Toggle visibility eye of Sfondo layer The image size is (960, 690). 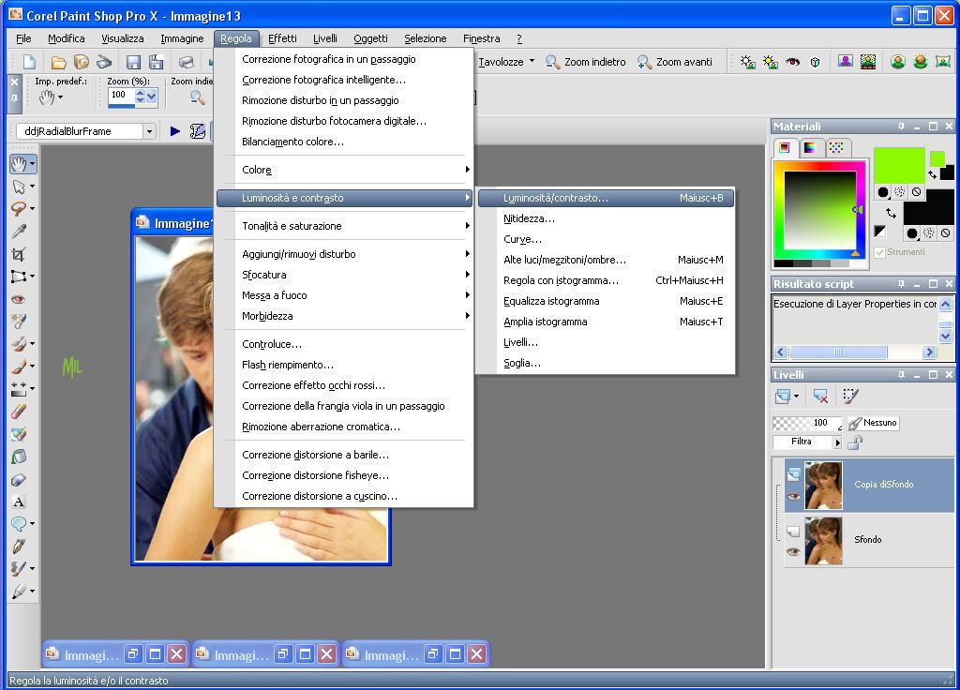[x=793, y=551]
